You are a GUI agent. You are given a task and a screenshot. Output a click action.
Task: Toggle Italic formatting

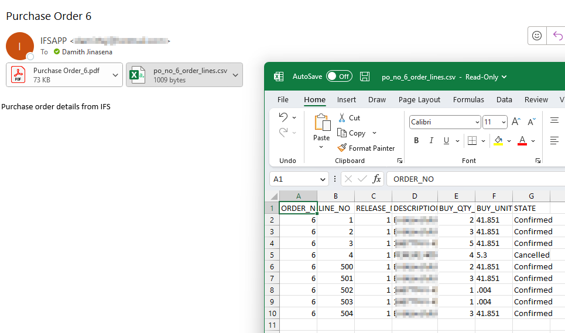[x=432, y=141]
